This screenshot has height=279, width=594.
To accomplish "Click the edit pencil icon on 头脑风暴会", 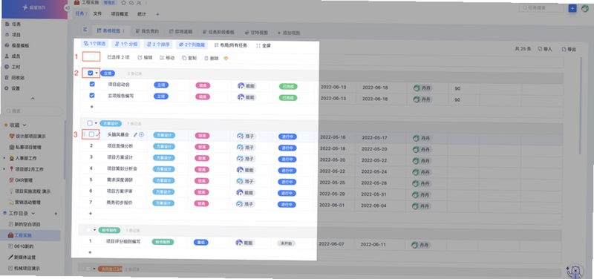I will [135, 134].
